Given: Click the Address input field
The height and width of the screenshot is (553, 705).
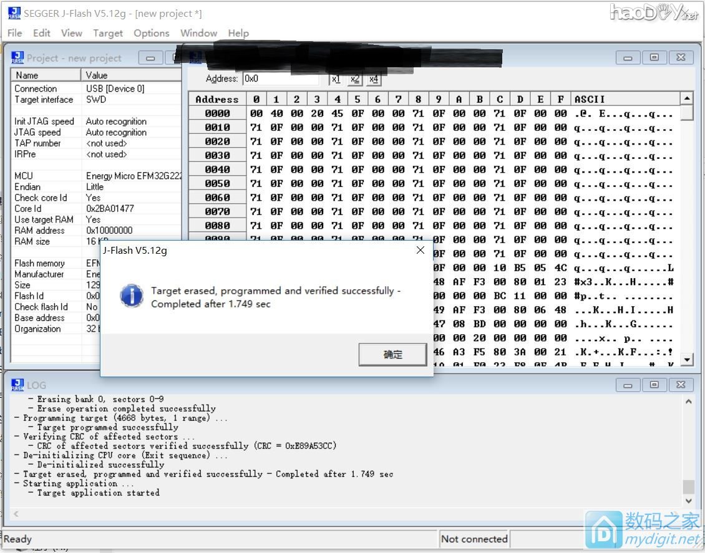Looking at the screenshot, I should pos(281,79).
